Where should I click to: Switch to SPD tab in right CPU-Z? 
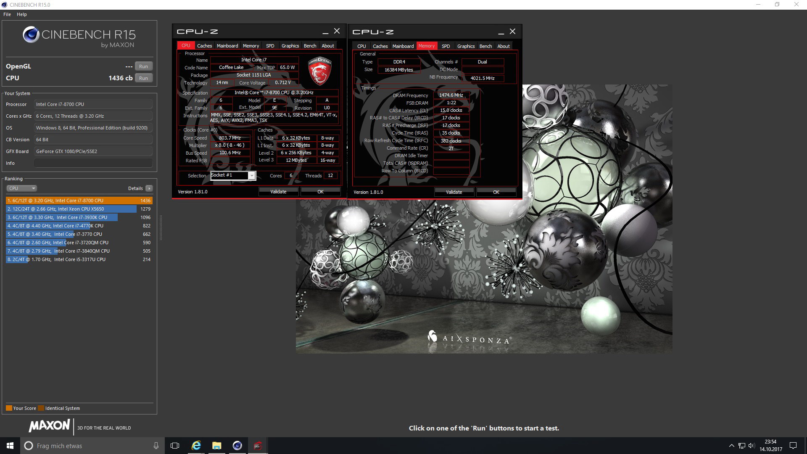[446, 46]
